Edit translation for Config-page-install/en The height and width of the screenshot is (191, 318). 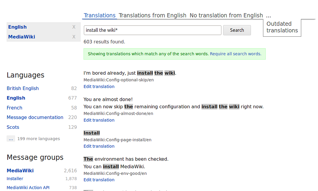pos(99,146)
